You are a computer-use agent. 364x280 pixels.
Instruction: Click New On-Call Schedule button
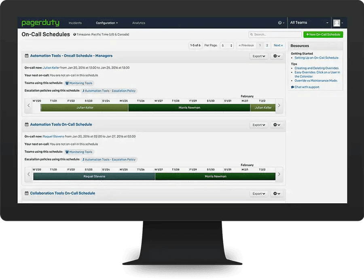tap(323, 35)
